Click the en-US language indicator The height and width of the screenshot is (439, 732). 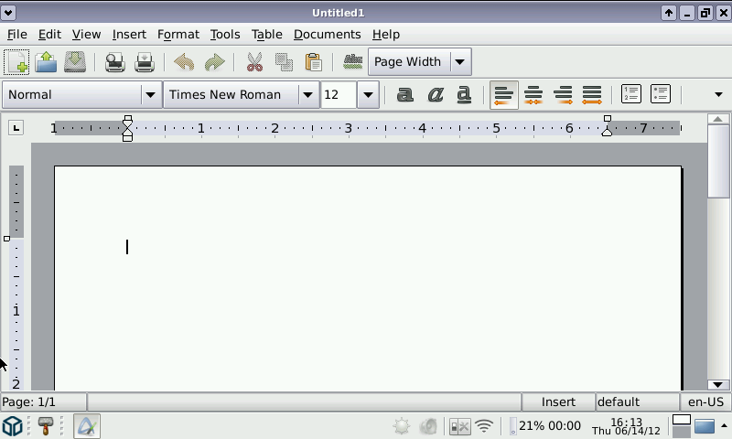click(705, 402)
